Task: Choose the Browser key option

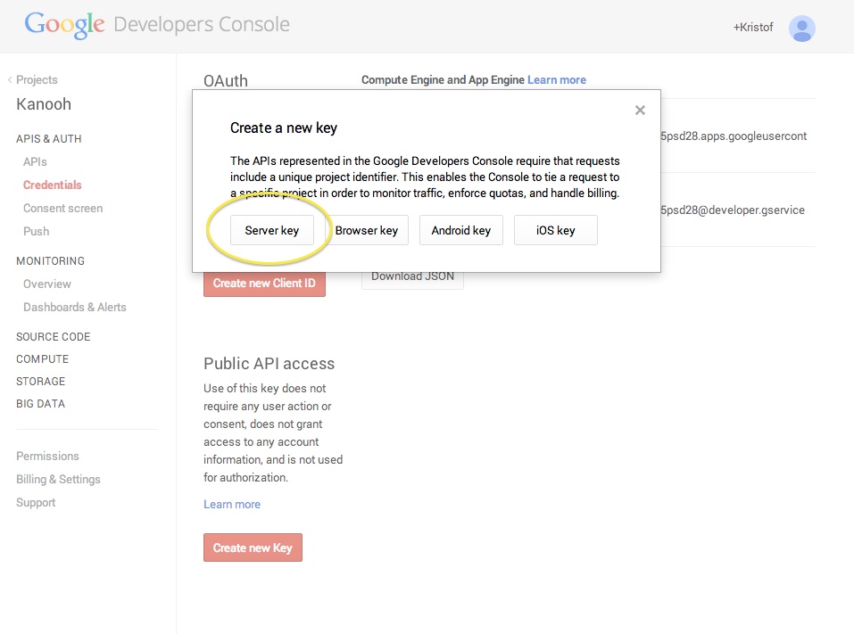Action: tap(367, 230)
